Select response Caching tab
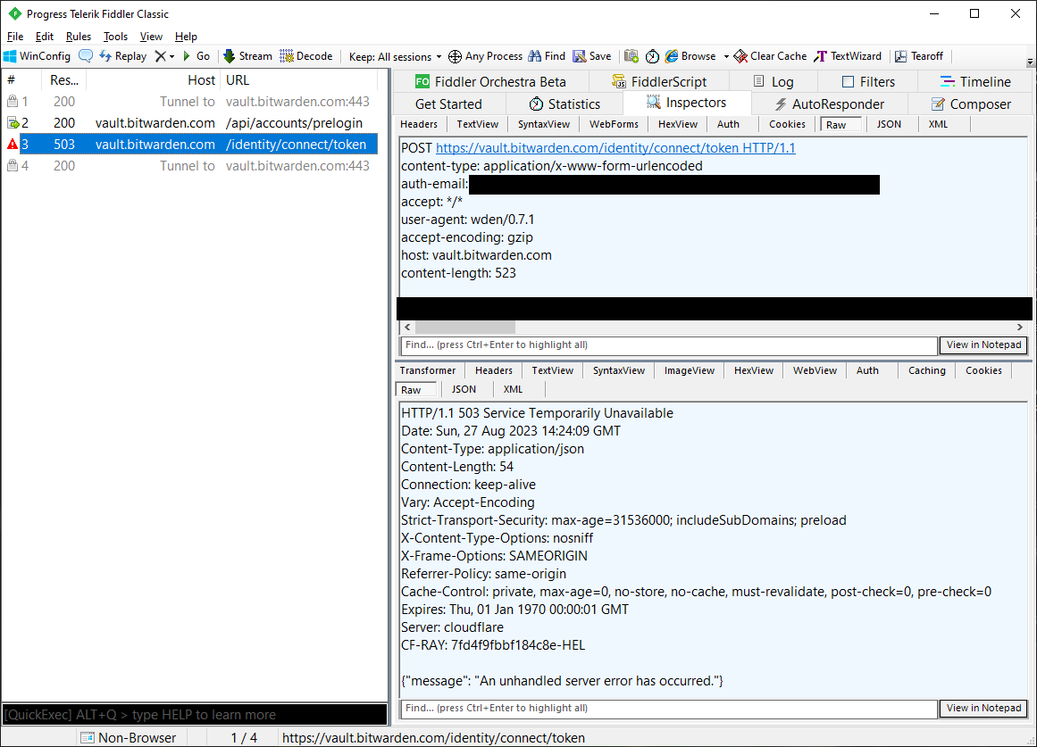 [926, 371]
